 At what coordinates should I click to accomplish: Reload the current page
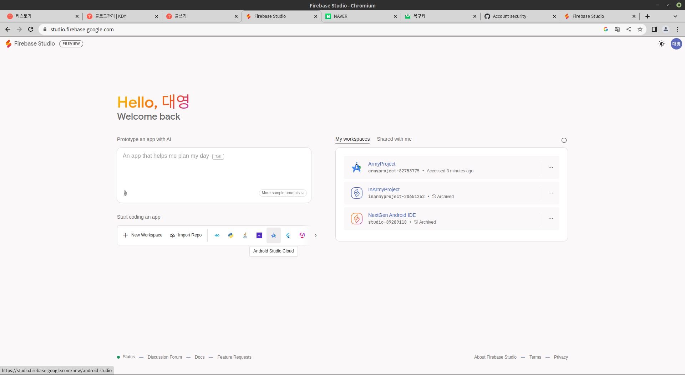tap(31, 29)
